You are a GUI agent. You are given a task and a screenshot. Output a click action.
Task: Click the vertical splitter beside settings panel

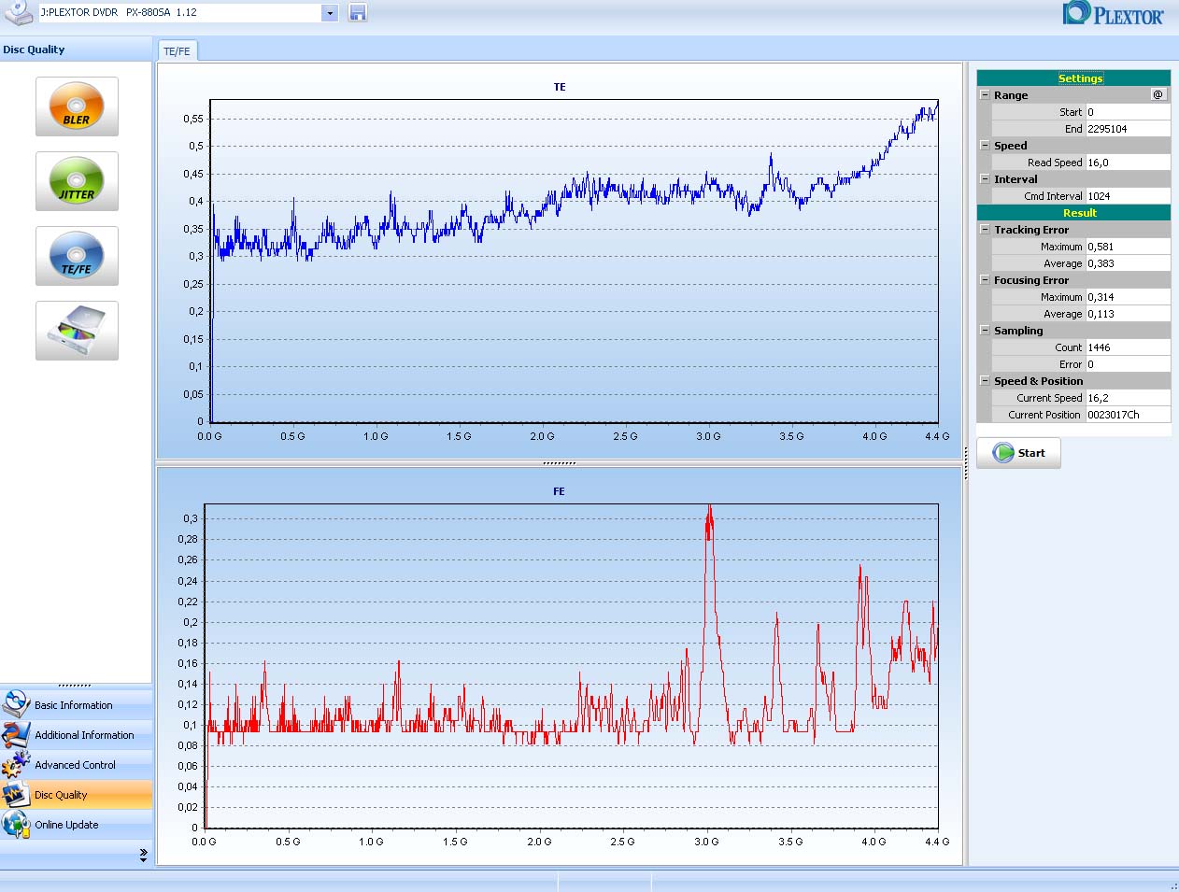click(966, 462)
